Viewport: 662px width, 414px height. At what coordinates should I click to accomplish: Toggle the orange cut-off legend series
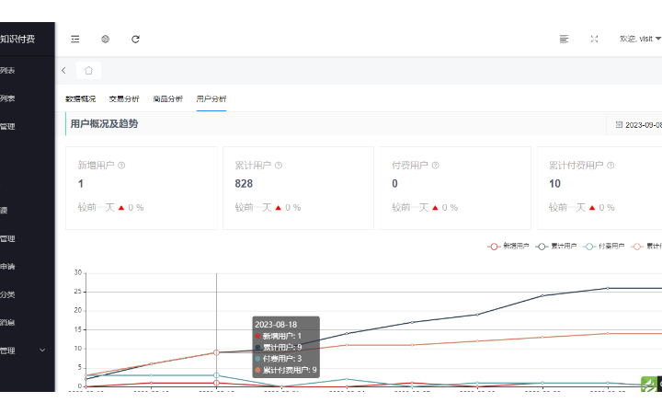[x=646, y=247]
